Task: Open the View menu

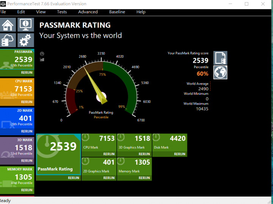Action: (41, 12)
